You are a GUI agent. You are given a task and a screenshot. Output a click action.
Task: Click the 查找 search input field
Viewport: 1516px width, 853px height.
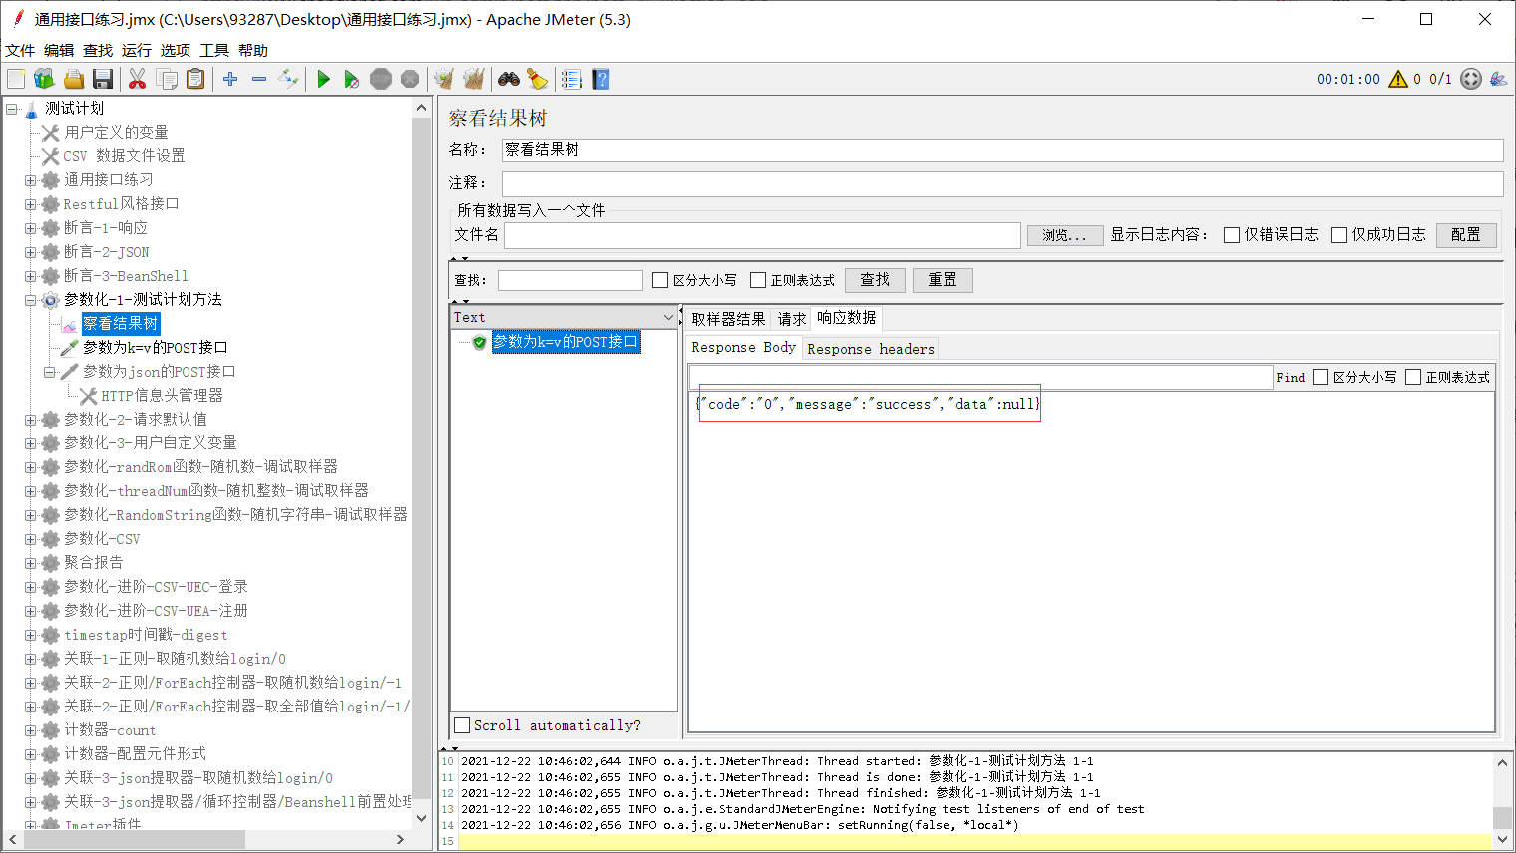570,280
